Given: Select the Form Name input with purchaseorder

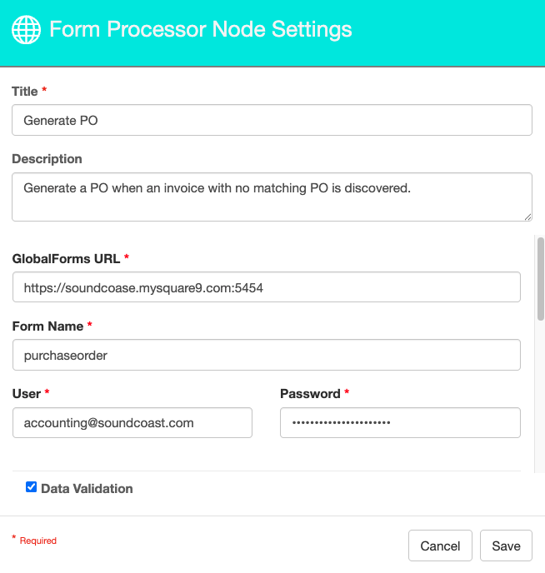Looking at the screenshot, I should 267,355.
